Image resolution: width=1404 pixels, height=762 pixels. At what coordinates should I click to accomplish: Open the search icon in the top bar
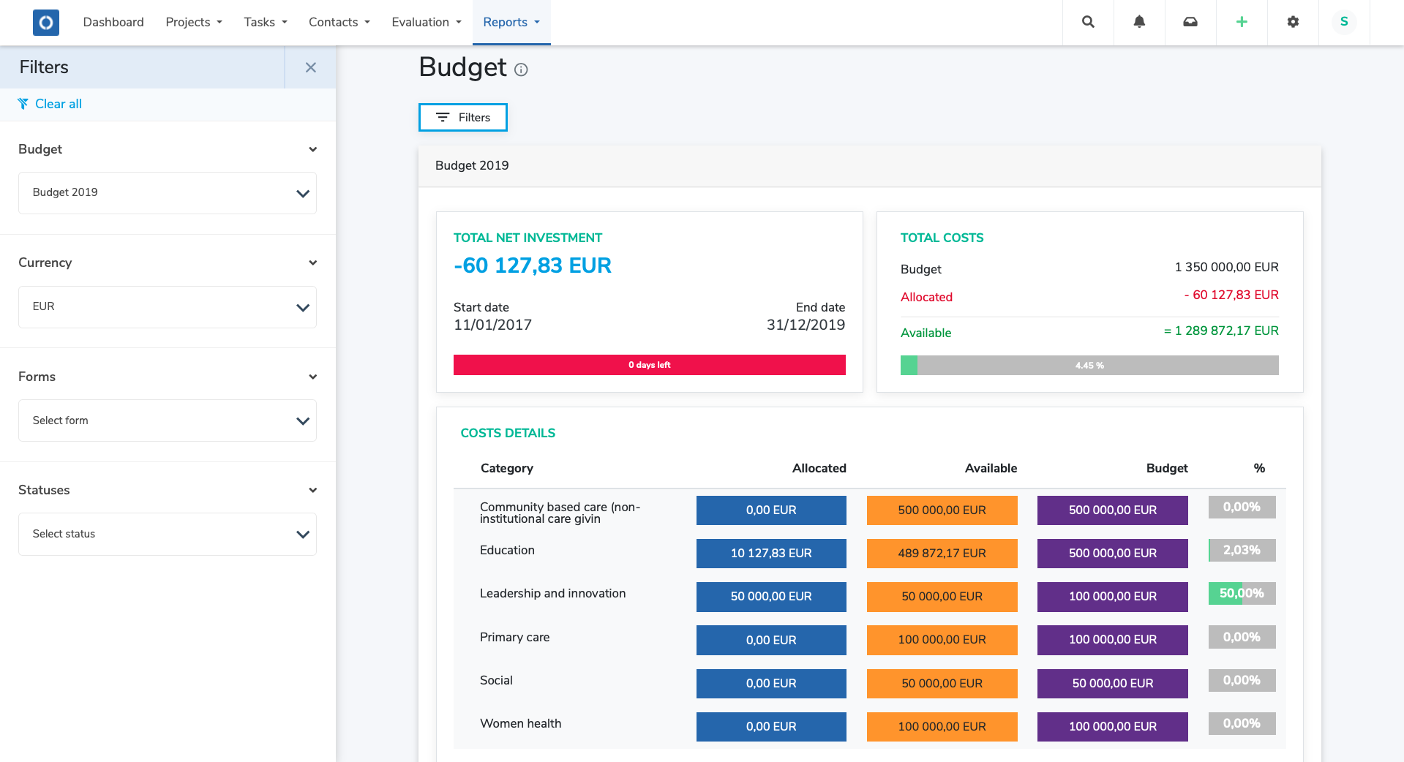click(x=1087, y=22)
